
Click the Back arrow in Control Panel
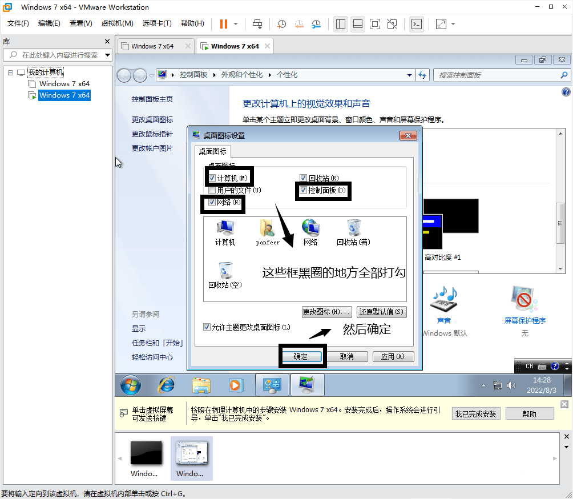124,75
